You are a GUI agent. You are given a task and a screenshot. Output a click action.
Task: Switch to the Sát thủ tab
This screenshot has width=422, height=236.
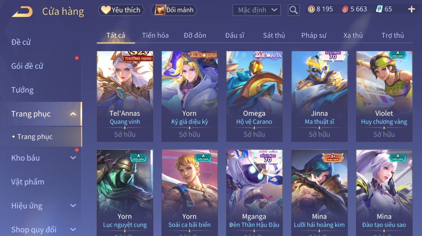[274, 35]
